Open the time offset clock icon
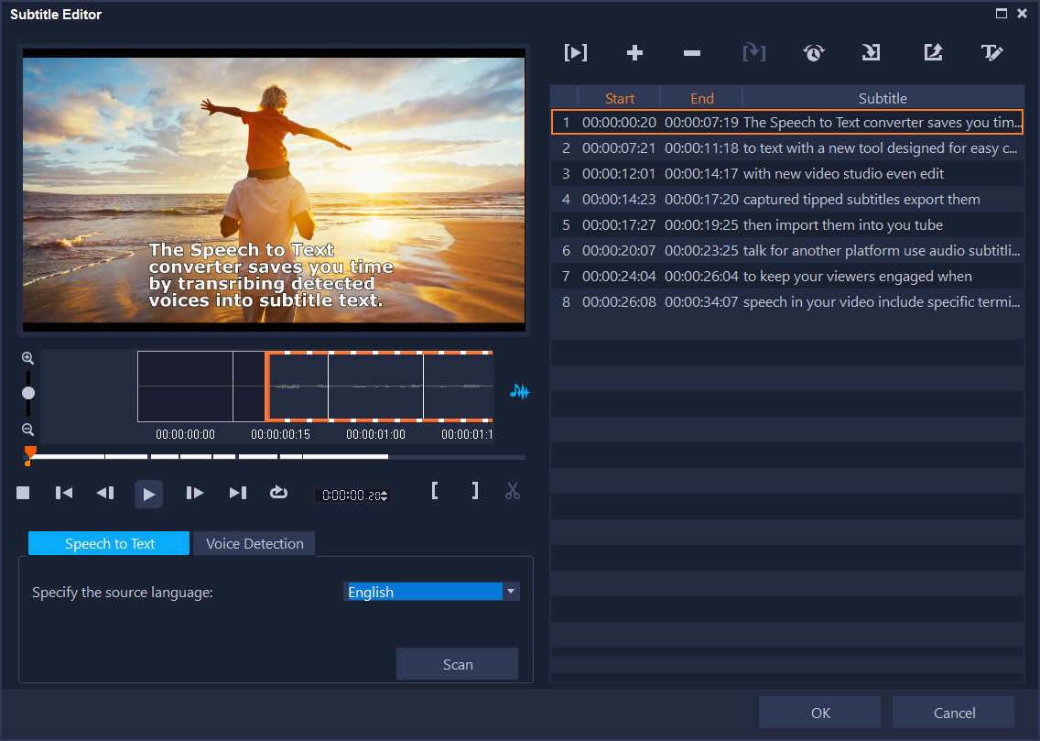The image size is (1040, 741). point(813,52)
